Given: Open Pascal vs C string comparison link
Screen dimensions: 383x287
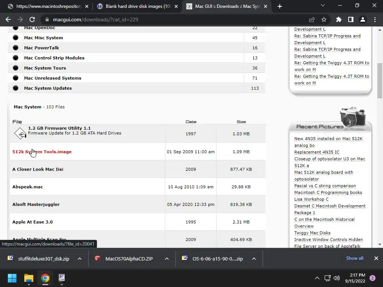Looking at the screenshot, I should [325, 186].
